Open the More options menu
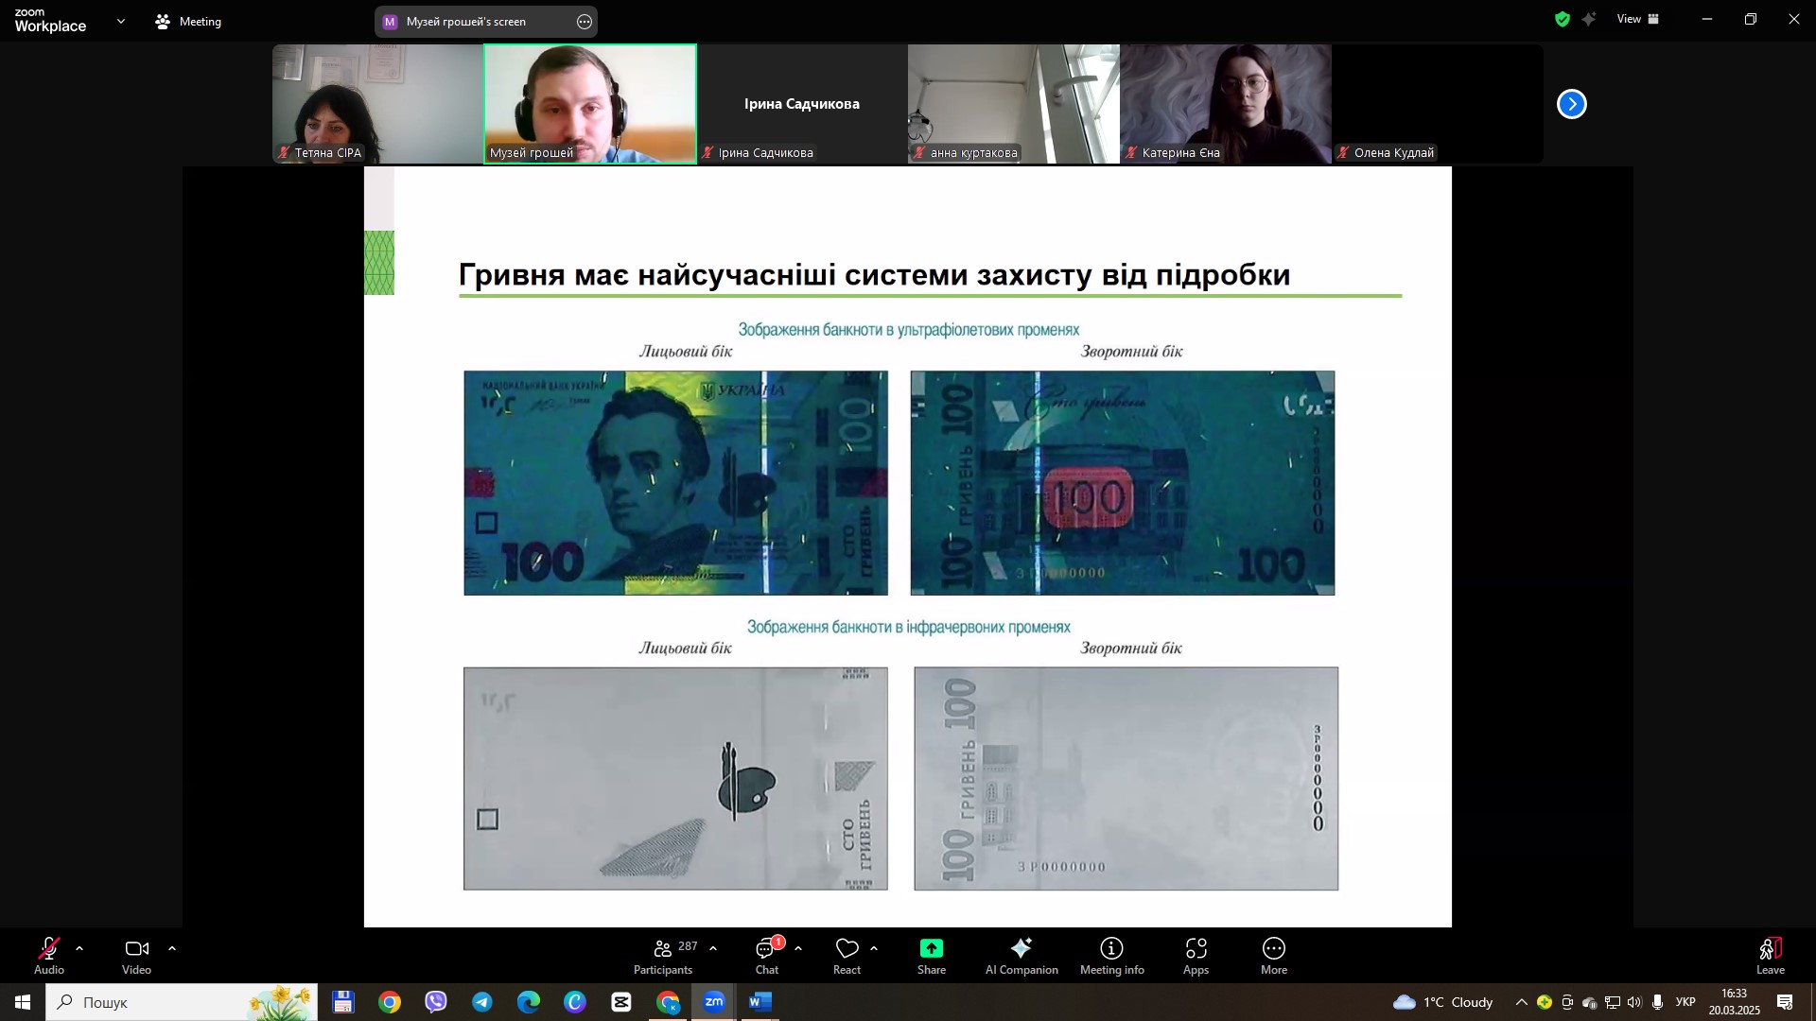Screen dimensions: 1816x1021 pos(1274,957)
